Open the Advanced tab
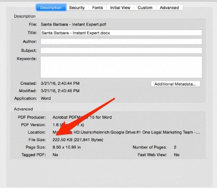Screen dimensions: 217x188 [x=169, y=8]
